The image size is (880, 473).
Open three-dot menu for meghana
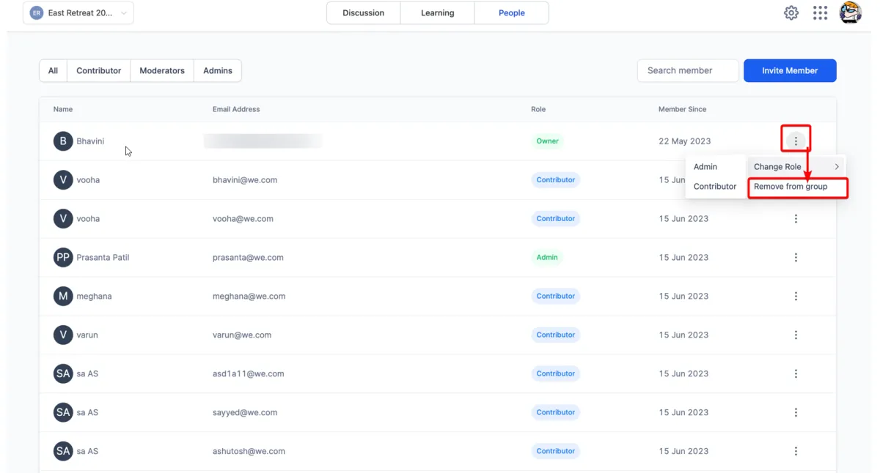coord(796,297)
